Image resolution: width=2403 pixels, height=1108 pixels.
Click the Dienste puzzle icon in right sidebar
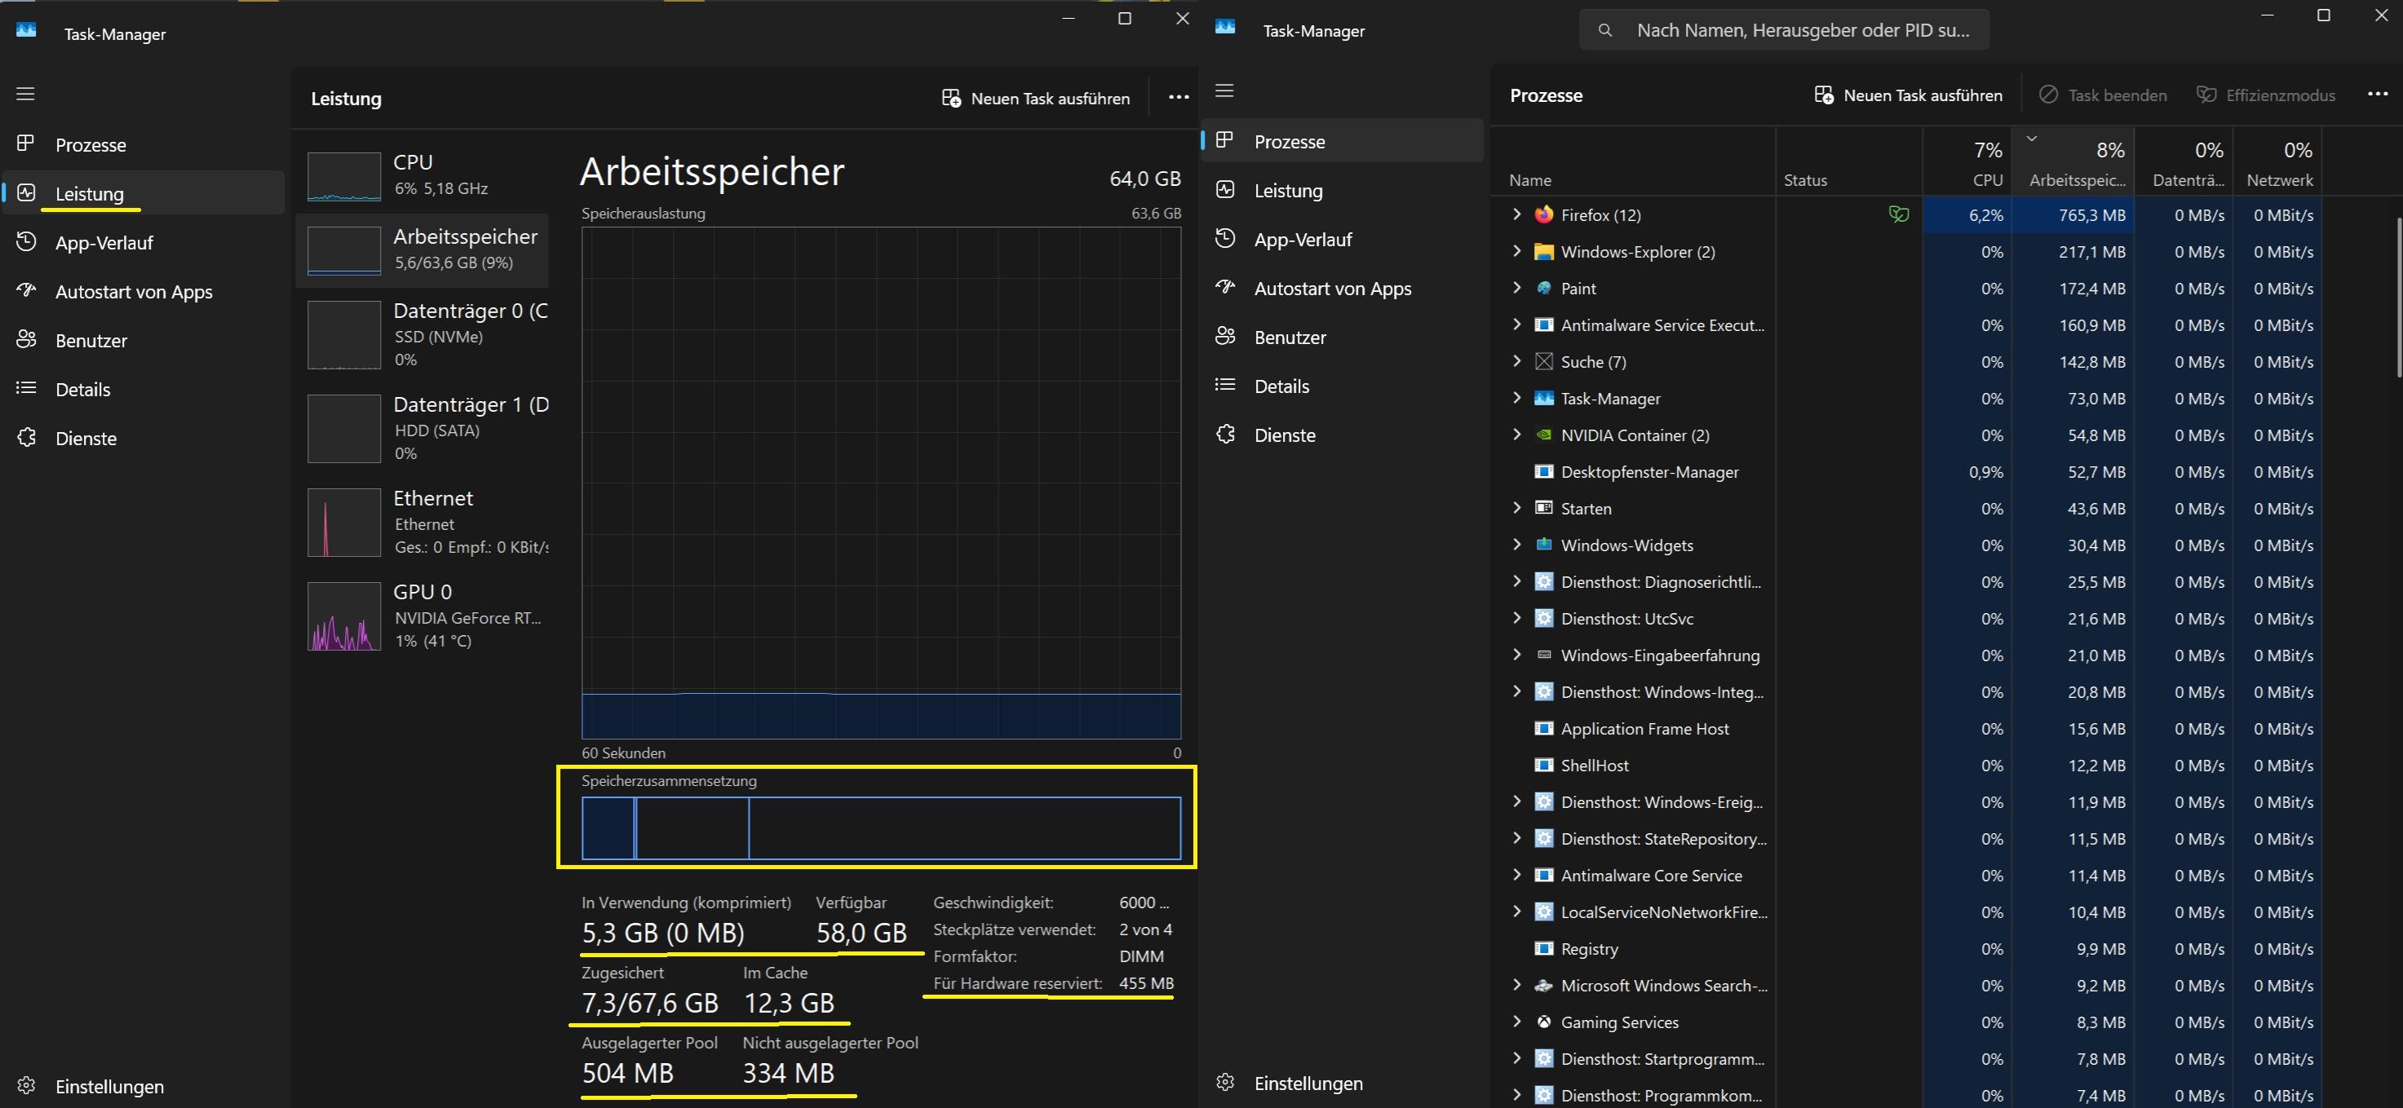point(1226,435)
